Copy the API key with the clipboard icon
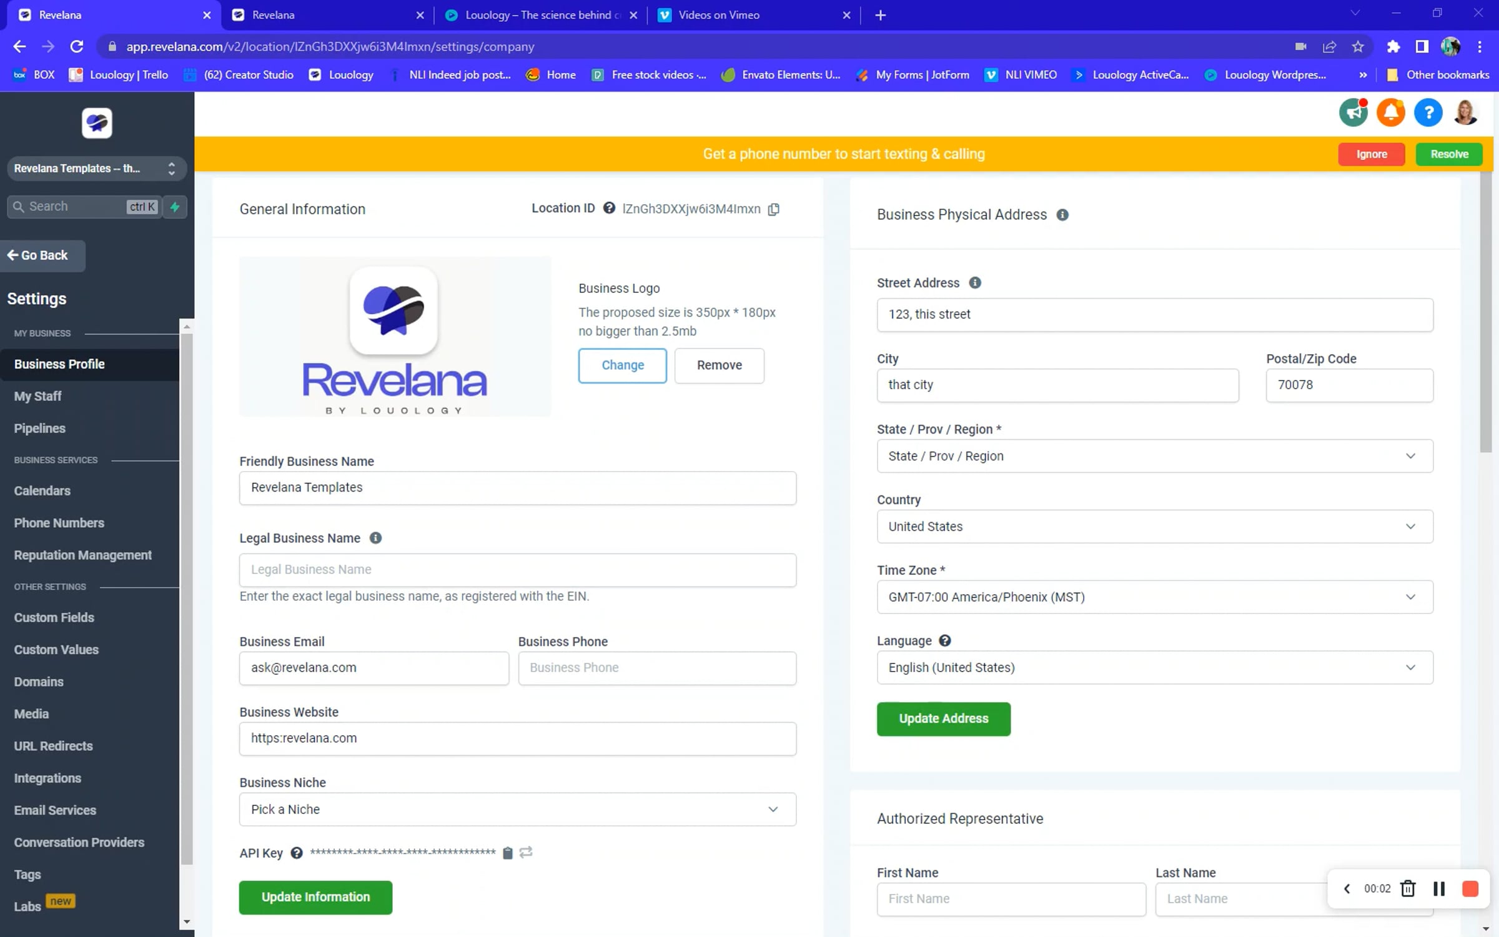The image size is (1499, 937). 508,853
